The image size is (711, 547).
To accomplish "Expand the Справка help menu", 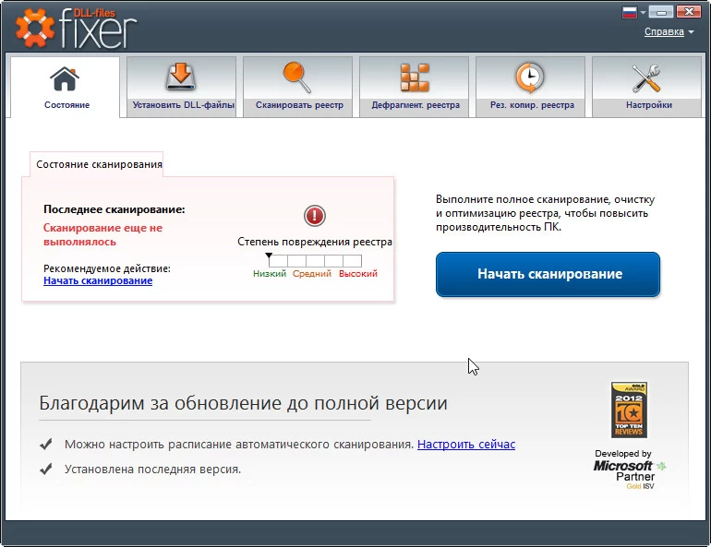I will (669, 32).
